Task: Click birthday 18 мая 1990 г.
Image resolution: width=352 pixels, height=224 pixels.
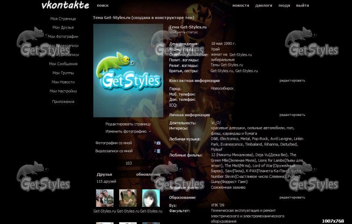Action: (x=224, y=44)
